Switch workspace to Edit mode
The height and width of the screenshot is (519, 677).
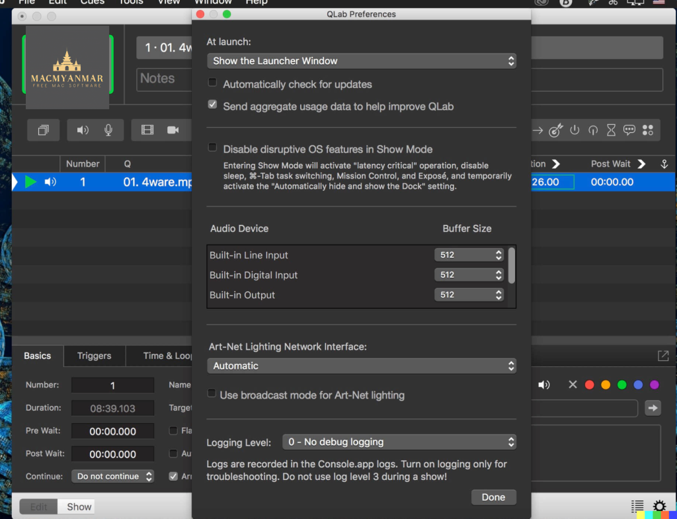coord(38,506)
